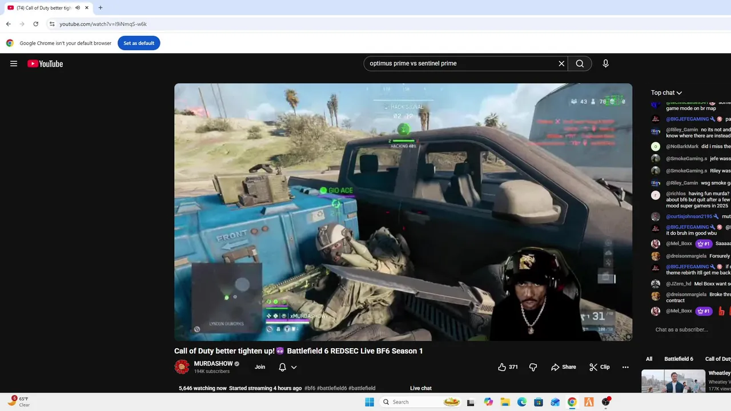Mute tab via speaker icon on tab
This screenshot has width=731, height=411.
click(78, 8)
